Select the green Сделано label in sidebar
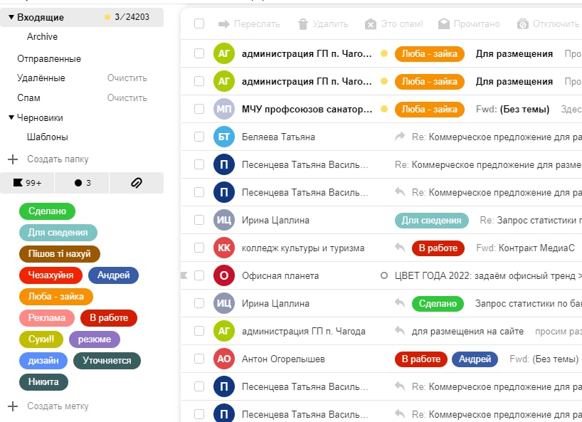The height and width of the screenshot is (422, 582). (x=47, y=211)
